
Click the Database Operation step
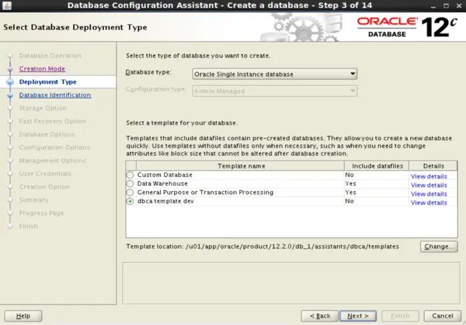point(50,55)
